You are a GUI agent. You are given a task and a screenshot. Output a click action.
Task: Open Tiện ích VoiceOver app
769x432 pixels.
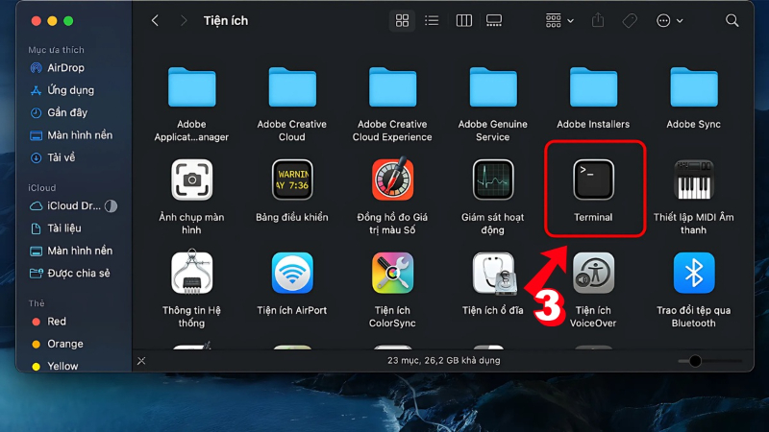(x=593, y=273)
